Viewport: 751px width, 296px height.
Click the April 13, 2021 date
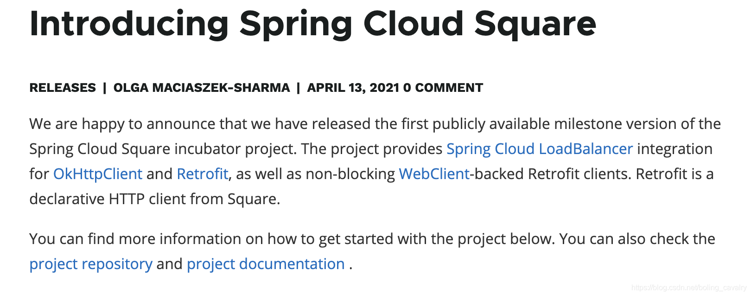click(x=353, y=88)
